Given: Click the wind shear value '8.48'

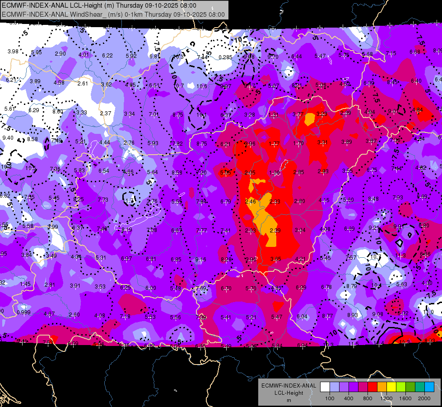Looking at the screenshot, I should click(x=373, y=199).
